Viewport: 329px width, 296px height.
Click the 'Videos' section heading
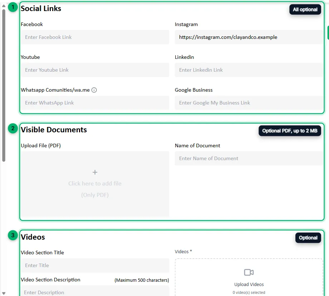[33, 237]
